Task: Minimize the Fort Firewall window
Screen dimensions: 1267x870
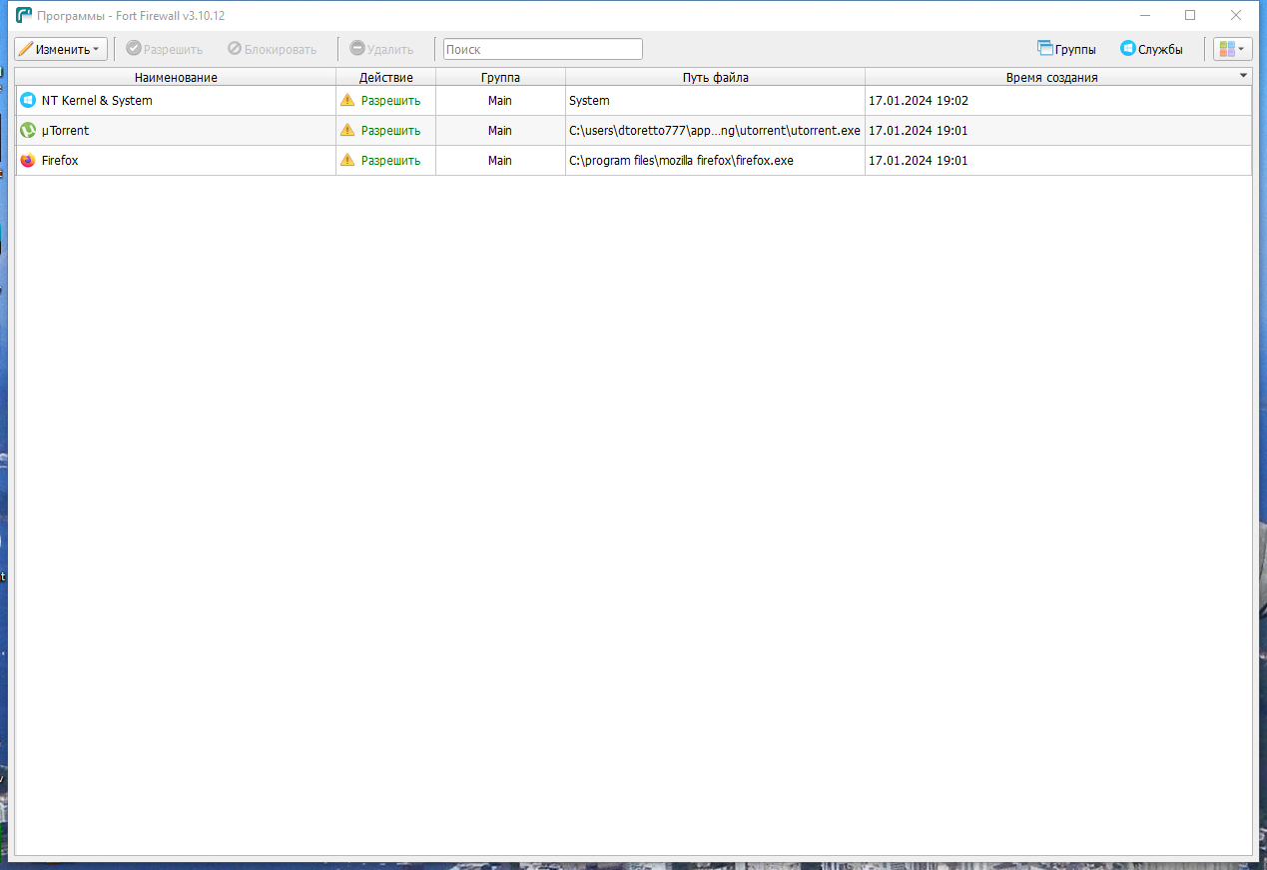Action: click(1144, 15)
